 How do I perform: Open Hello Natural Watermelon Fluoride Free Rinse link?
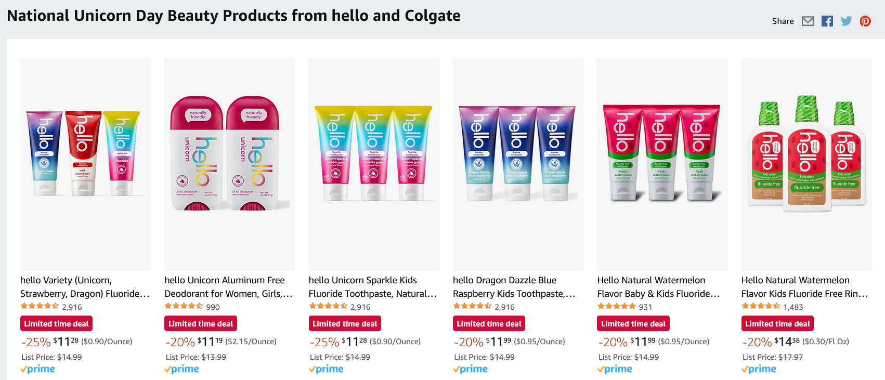point(804,287)
